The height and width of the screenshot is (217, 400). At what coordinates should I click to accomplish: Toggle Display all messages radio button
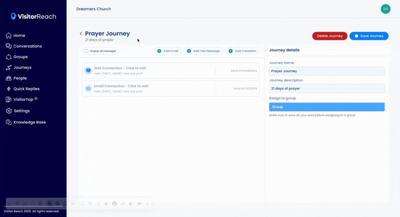tap(86, 51)
